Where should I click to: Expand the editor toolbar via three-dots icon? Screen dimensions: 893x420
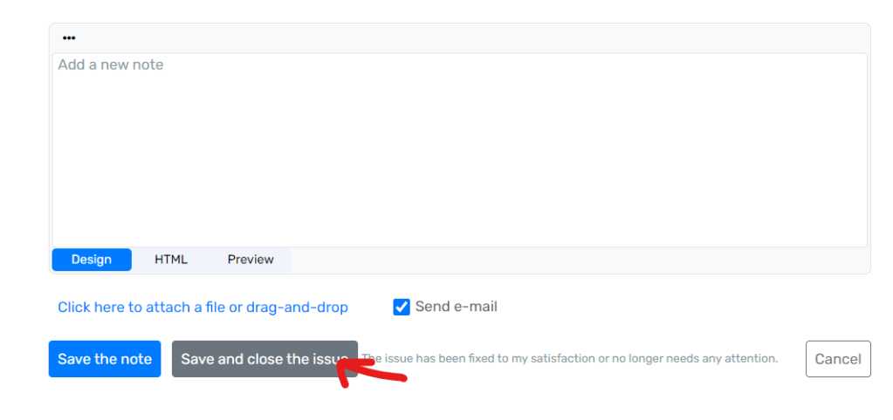coord(69,38)
